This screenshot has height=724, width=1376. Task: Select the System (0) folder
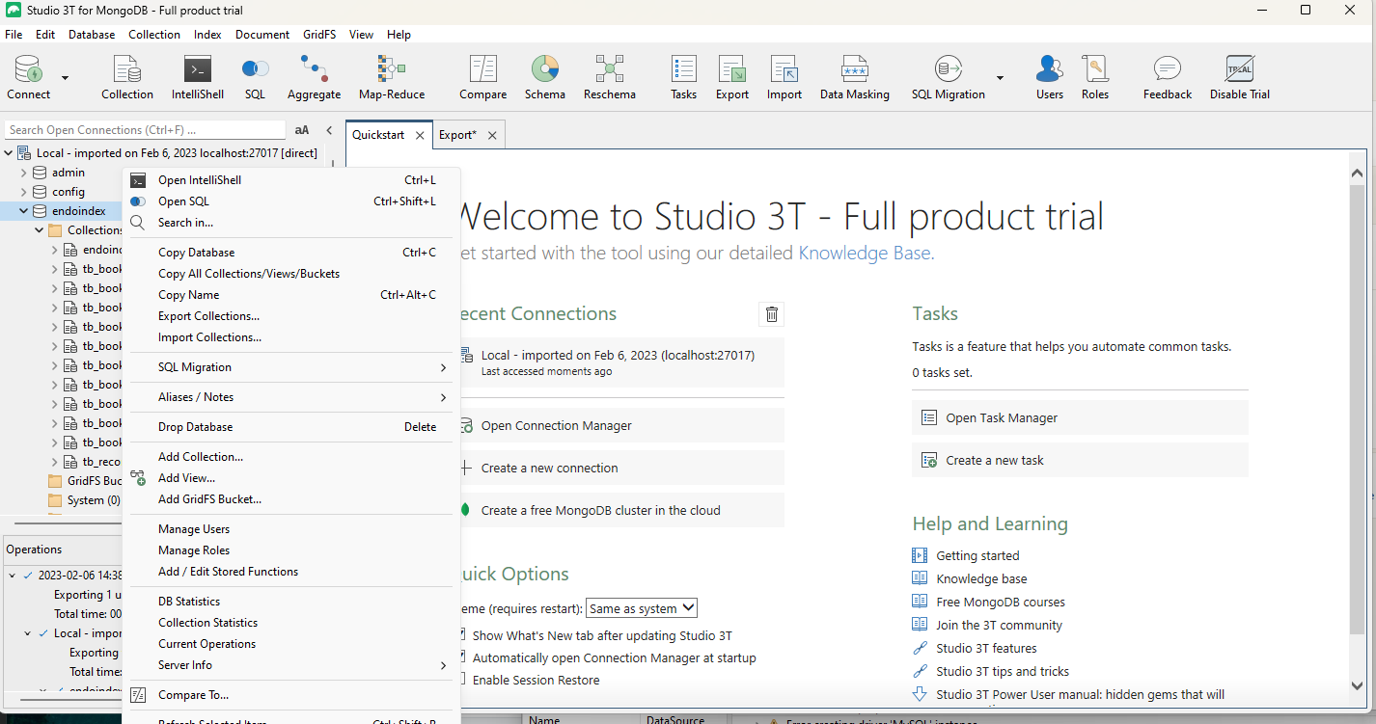click(x=94, y=500)
